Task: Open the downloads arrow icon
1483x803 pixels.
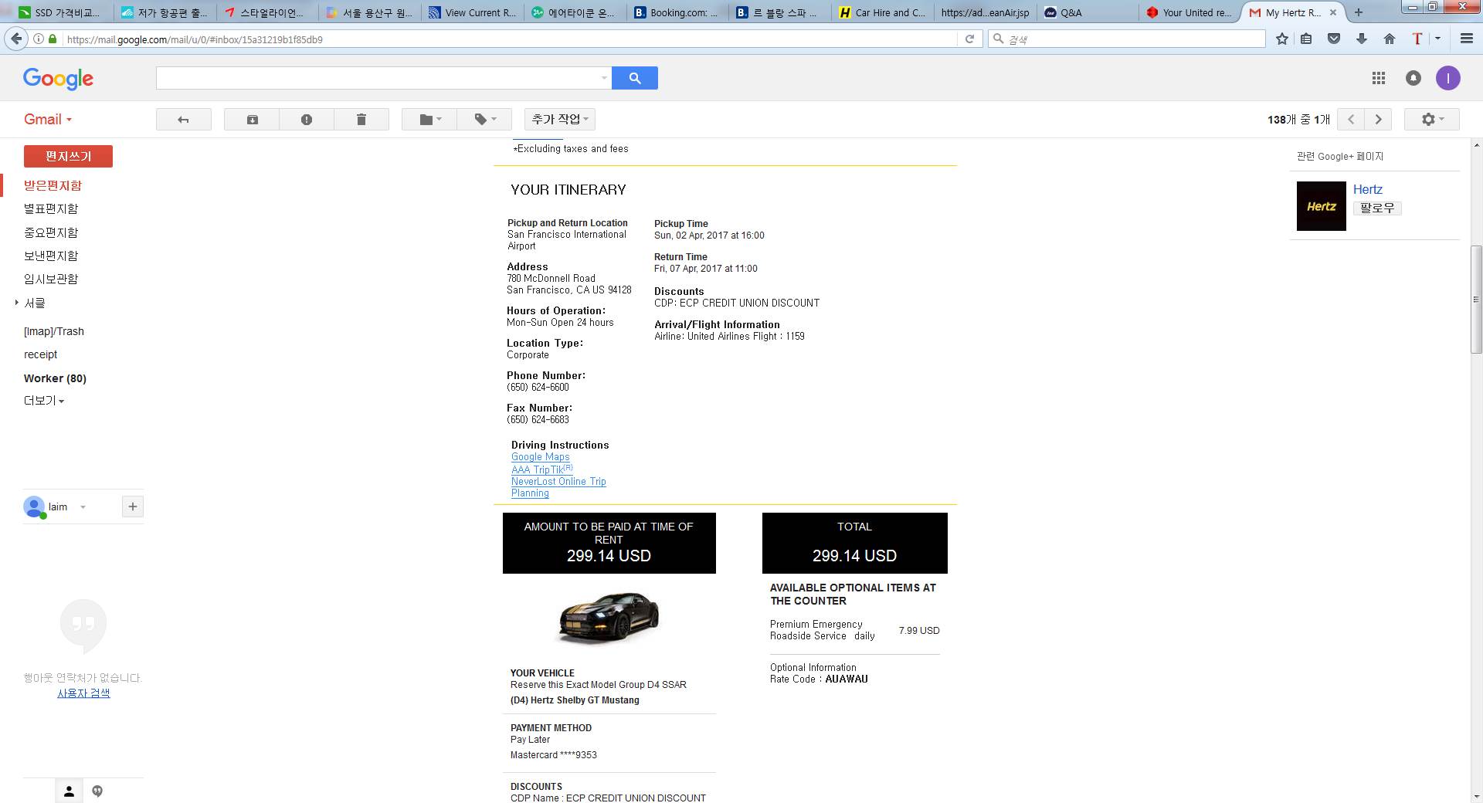Action: 1362,39
